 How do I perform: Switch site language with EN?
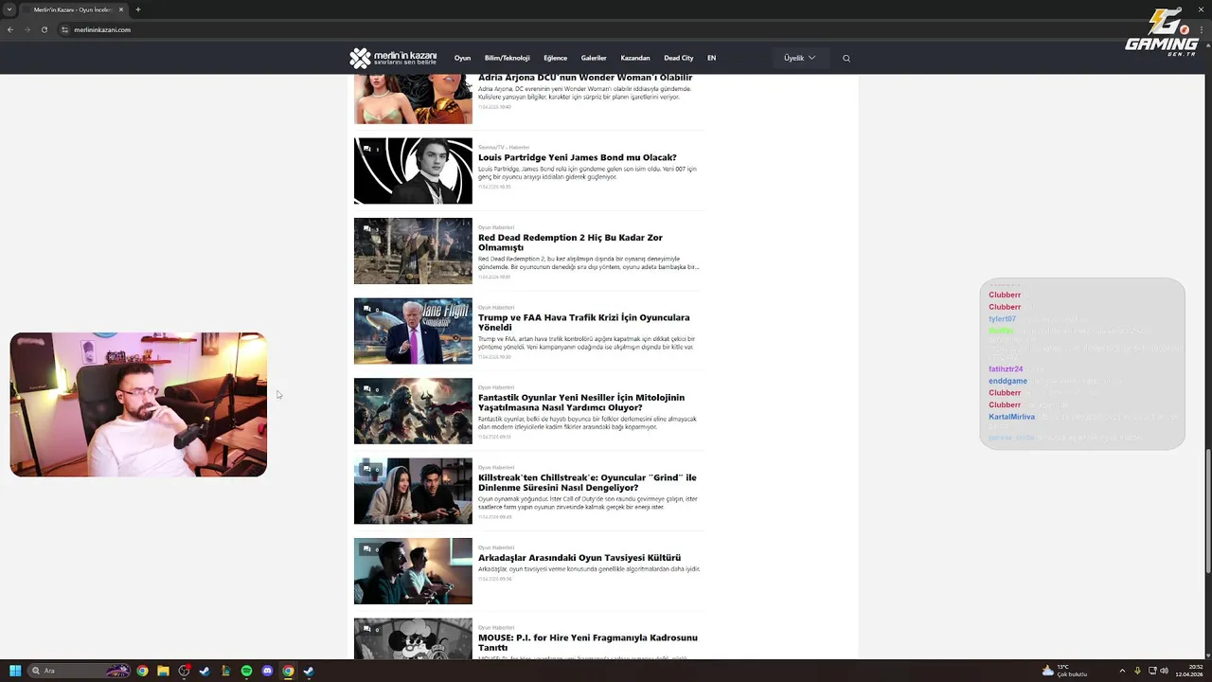coord(711,58)
